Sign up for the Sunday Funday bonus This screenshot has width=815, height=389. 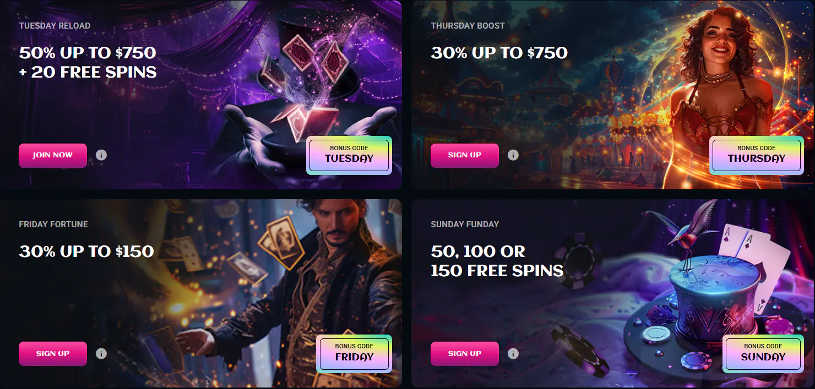[465, 354]
